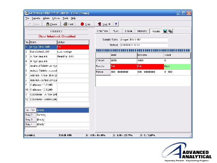This screenshot has width=217, height=163.
Task: Switch to the Fluor. tab
Action: pyautogui.click(x=116, y=31)
